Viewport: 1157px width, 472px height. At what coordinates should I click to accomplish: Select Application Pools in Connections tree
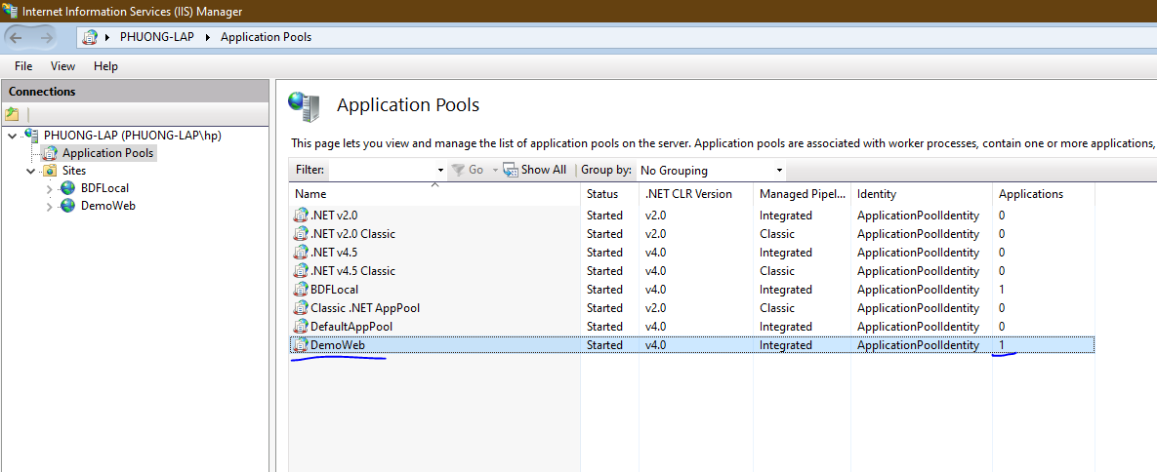(x=108, y=153)
